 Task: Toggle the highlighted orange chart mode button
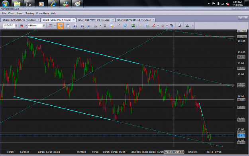click(61, 26)
